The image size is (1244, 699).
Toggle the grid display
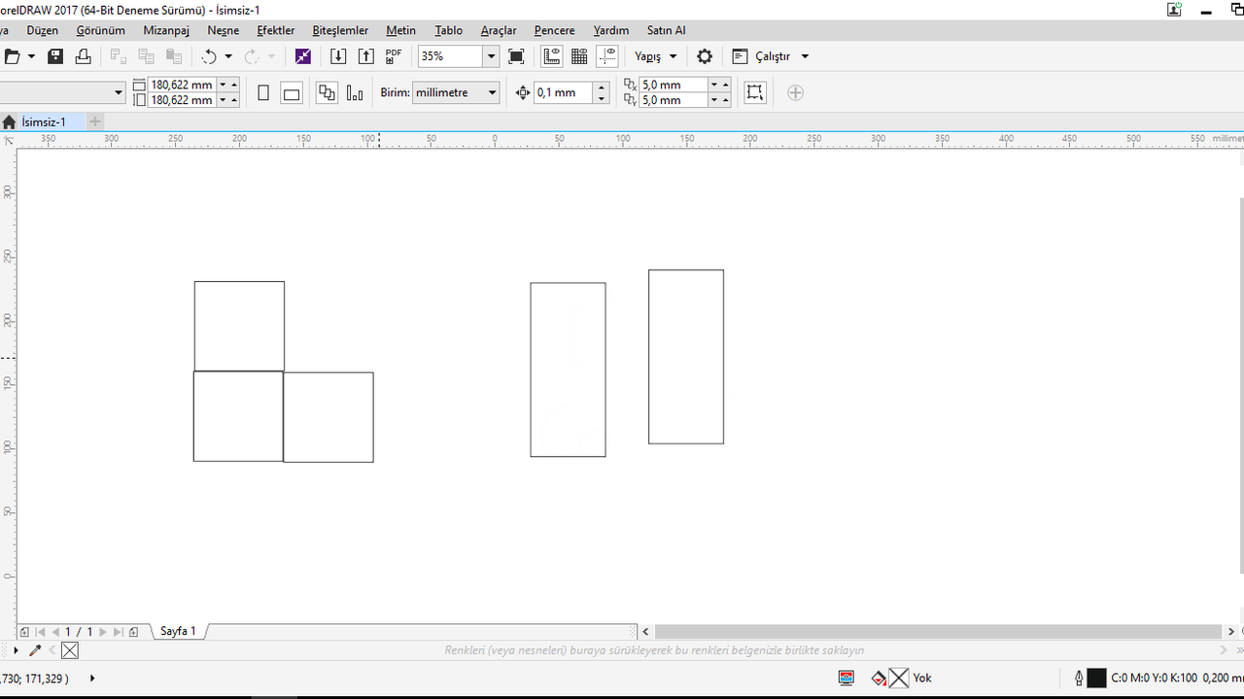(579, 56)
